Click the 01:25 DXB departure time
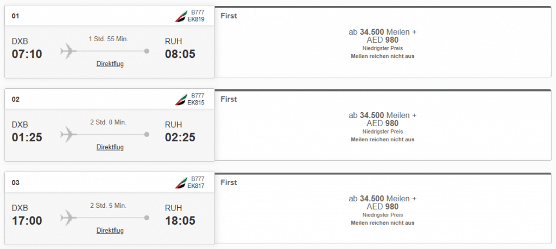The height and width of the screenshot is (249, 556). (x=27, y=137)
